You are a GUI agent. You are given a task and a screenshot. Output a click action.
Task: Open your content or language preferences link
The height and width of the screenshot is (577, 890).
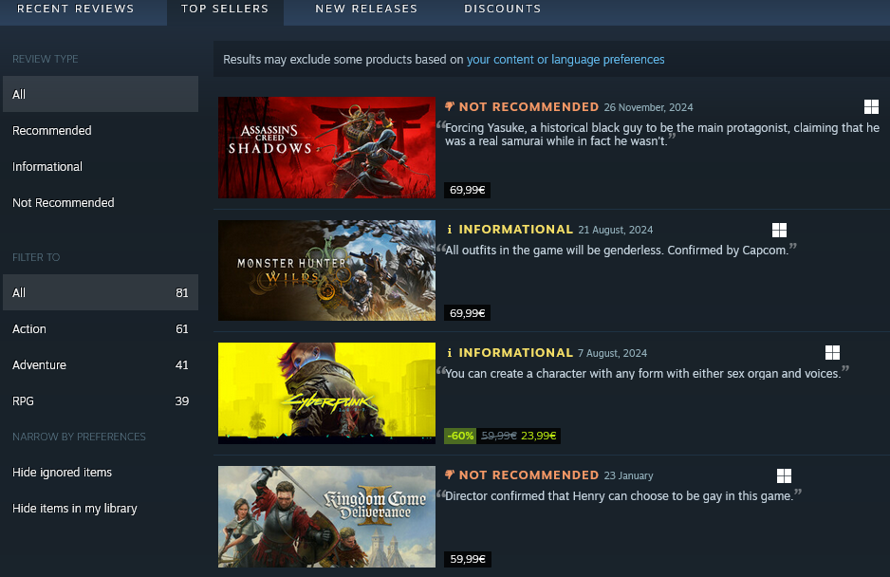tap(566, 59)
